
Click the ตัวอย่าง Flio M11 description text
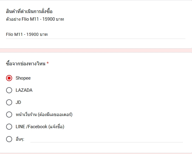(35, 19)
